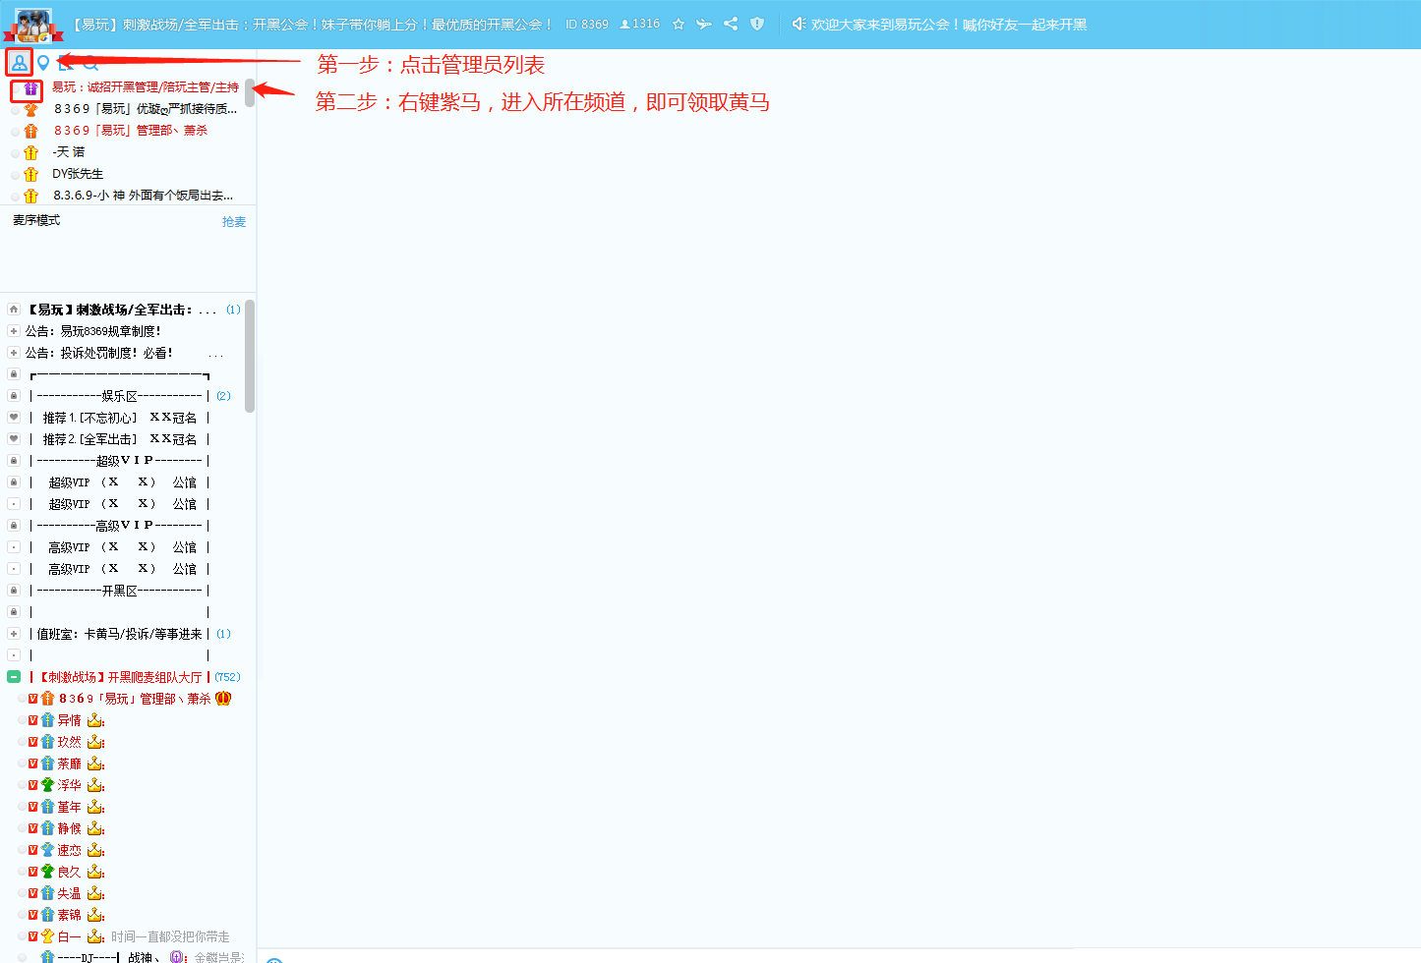Click the channel tree vertical scrollbar
The height and width of the screenshot is (963, 1421).
coord(250,356)
